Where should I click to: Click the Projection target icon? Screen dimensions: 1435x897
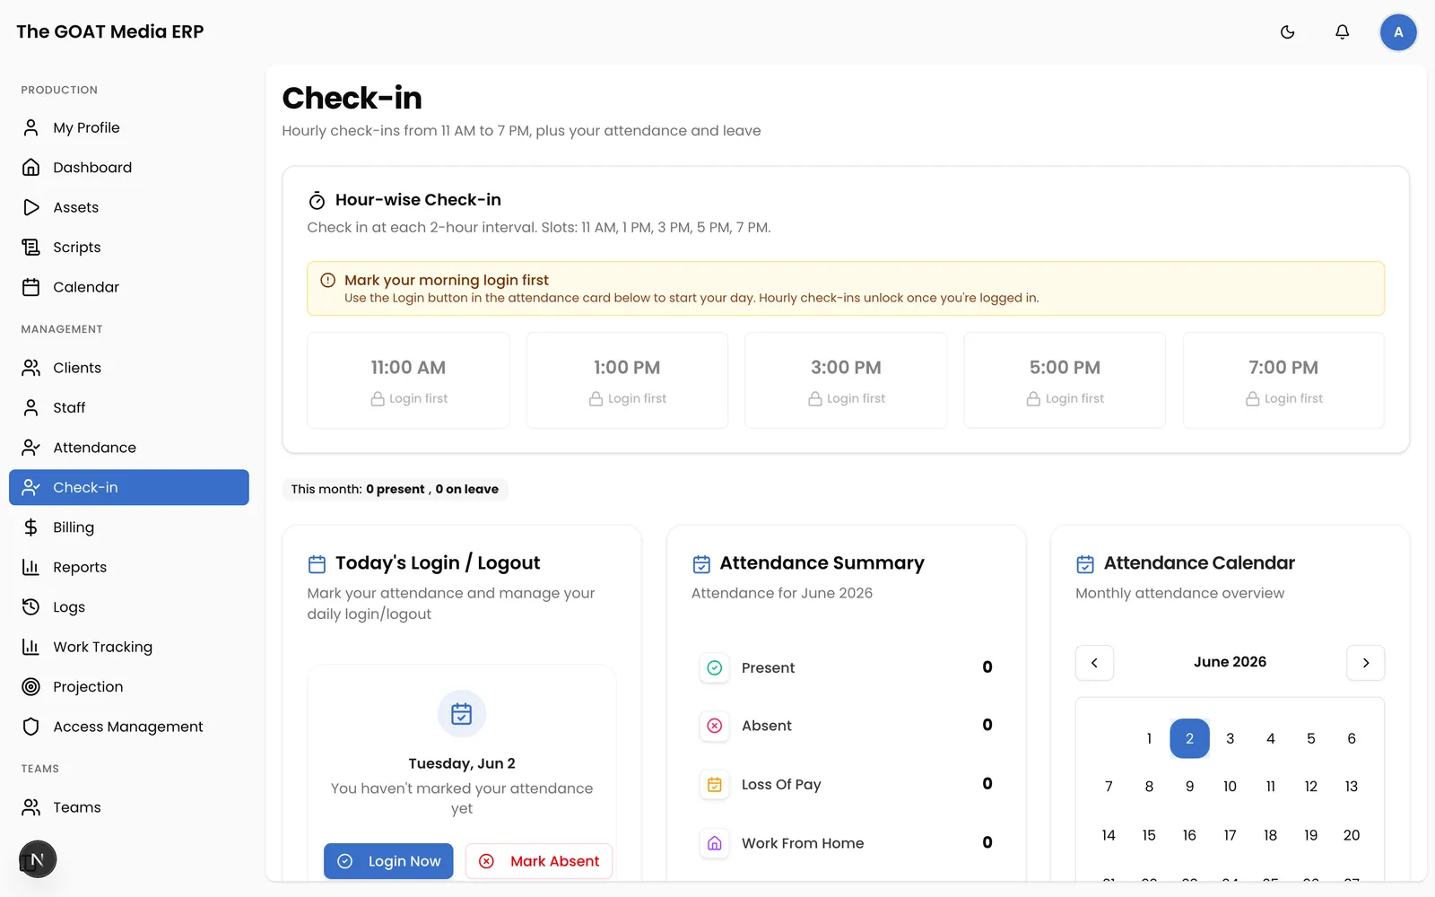click(x=31, y=687)
